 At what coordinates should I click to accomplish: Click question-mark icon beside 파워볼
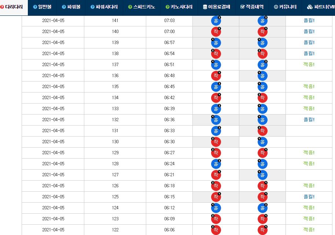click(x=64, y=7)
